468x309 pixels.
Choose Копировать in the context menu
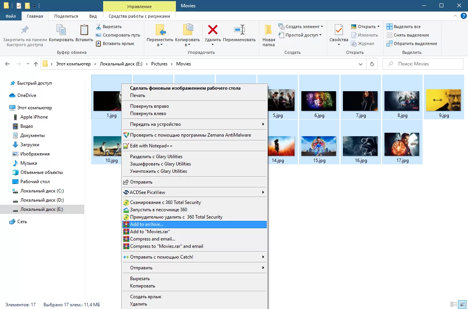click(194, 286)
